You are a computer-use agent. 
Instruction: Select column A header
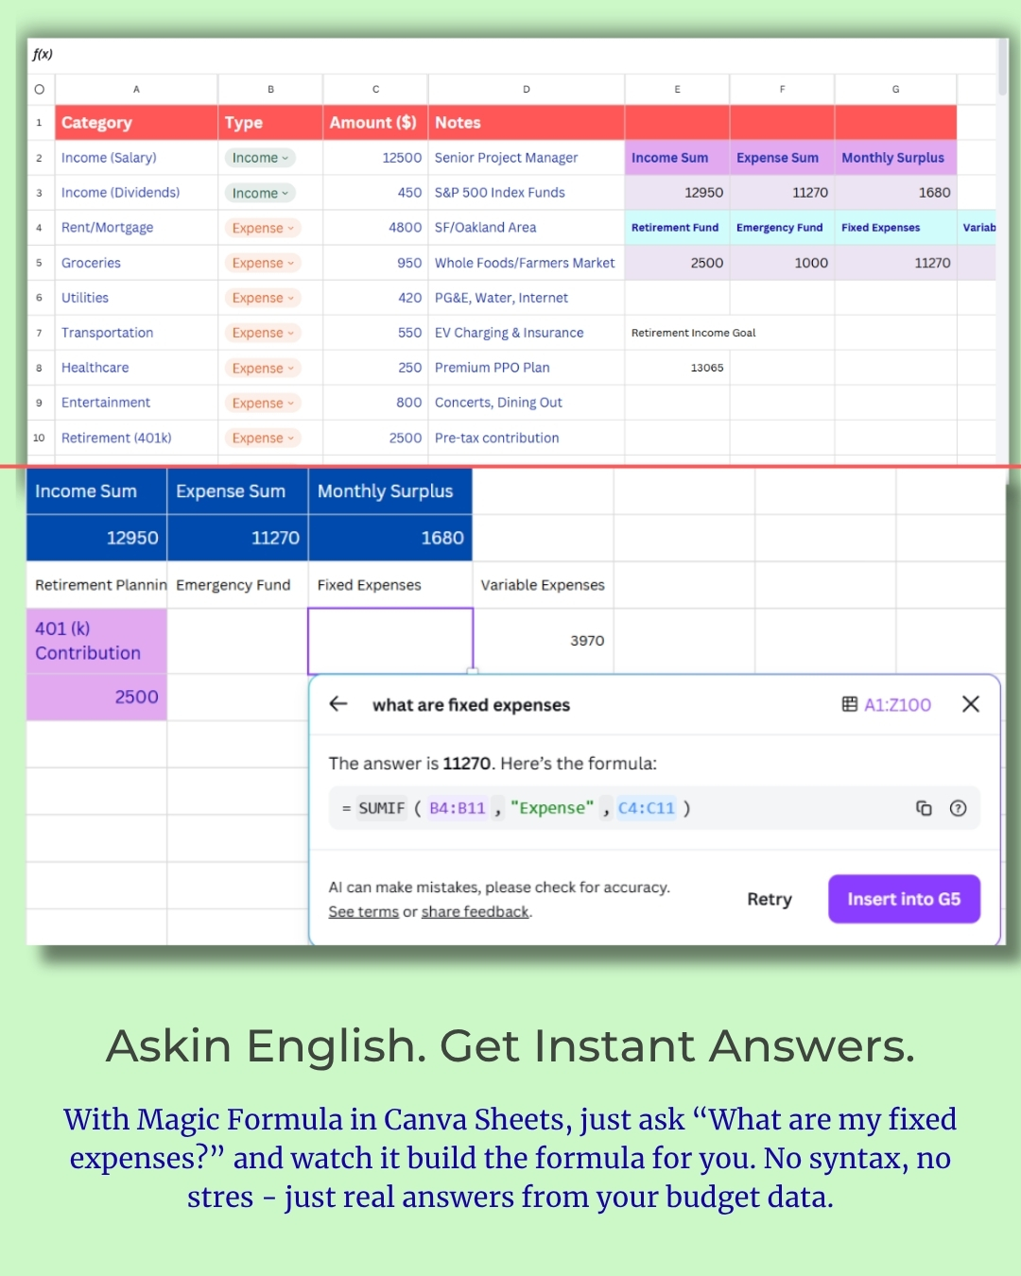pyautogui.click(x=136, y=89)
